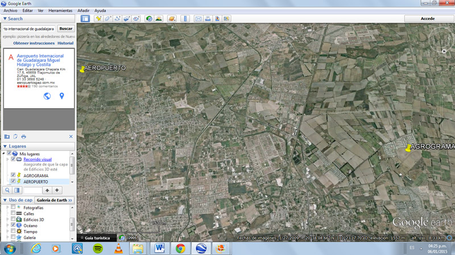Move selected place up arrow
Screen dimensions: 455x255
pyautogui.click(x=47, y=190)
